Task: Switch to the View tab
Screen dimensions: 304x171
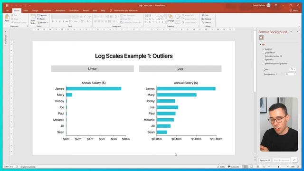Action: (95, 10)
